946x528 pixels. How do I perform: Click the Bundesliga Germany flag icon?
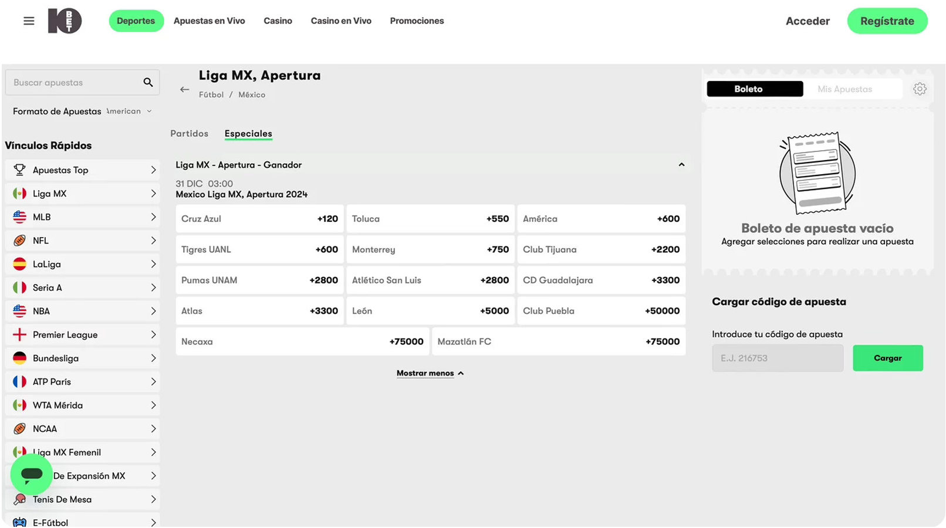click(19, 358)
